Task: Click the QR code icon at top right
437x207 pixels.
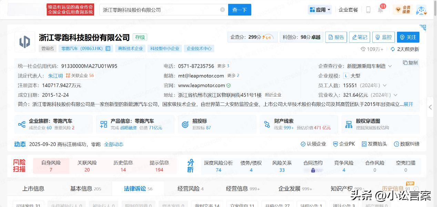Action: [x=423, y=28]
